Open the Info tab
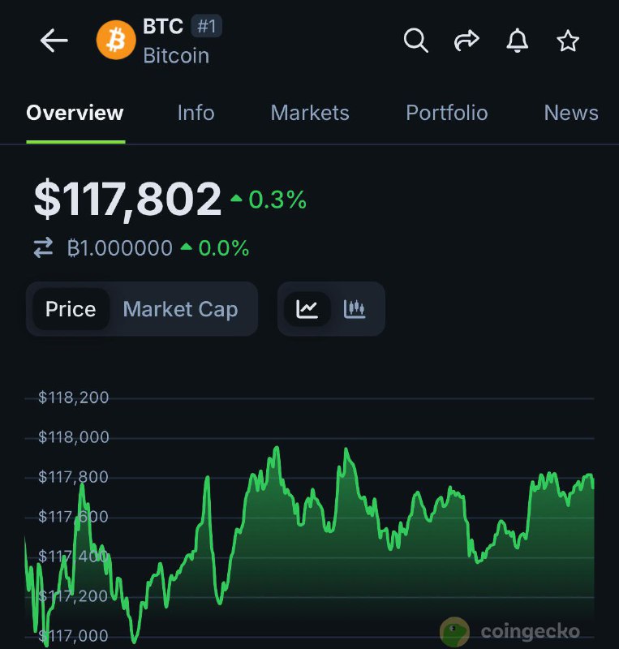The height and width of the screenshot is (649, 619). 196,113
